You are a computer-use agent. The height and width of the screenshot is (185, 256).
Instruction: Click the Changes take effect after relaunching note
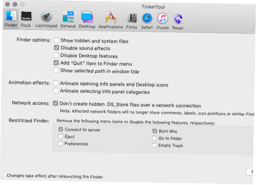click(55, 176)
